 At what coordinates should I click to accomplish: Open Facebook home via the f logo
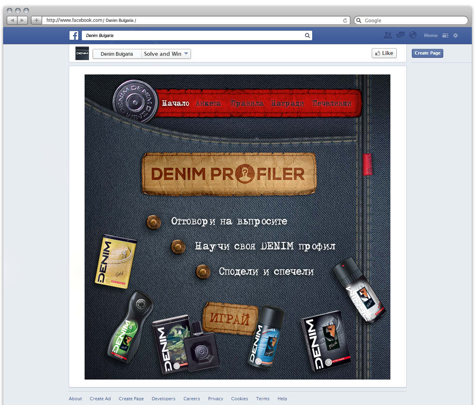tap(74, 35)
